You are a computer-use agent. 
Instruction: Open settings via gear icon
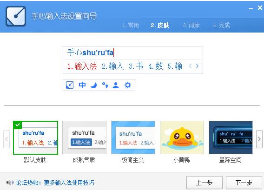point(128,85)
